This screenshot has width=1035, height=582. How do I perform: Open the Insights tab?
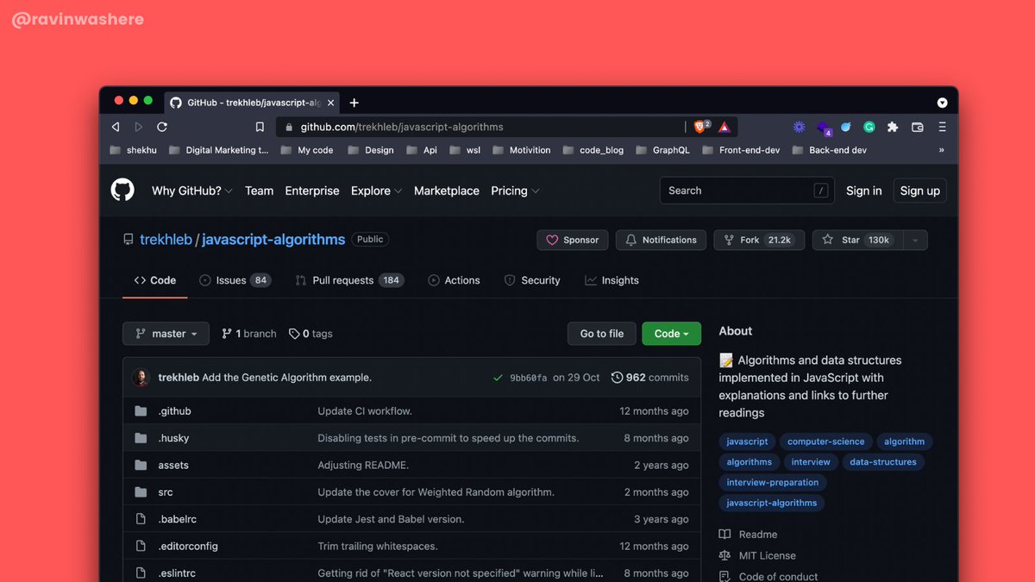pos(612,280)
